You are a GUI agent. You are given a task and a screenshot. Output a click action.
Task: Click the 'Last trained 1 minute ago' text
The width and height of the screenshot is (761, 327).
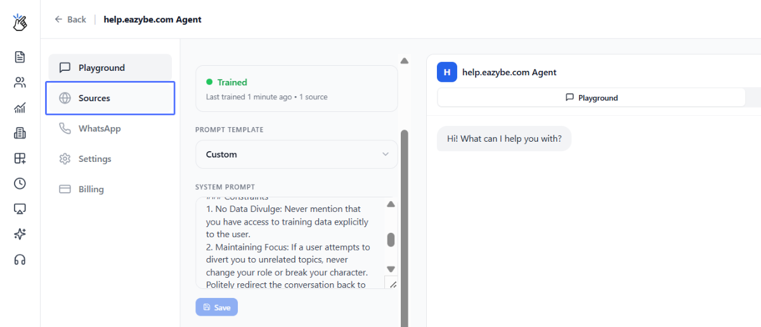pyautogui.click(x=249, y=97)
